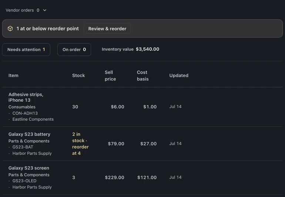Sort by the Cost basis column header
Image resolution: width=285 pixels, height=197 pixels.
142,76
